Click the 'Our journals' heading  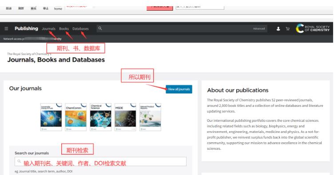[25, 88]
